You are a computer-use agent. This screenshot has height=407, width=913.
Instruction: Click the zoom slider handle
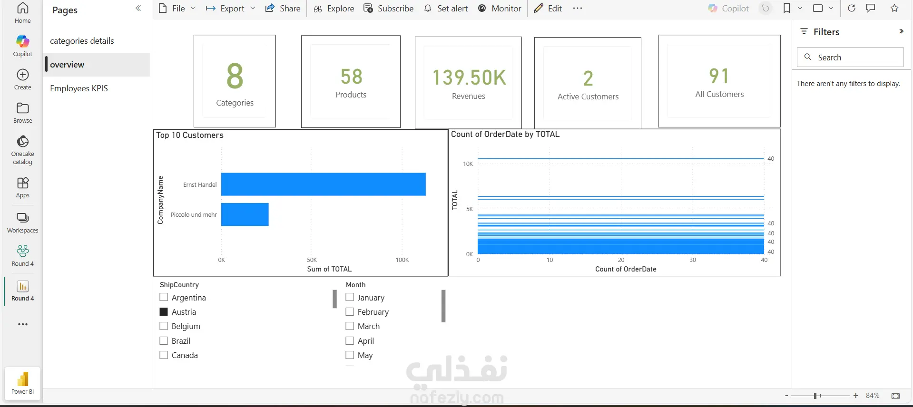[815, 396]
